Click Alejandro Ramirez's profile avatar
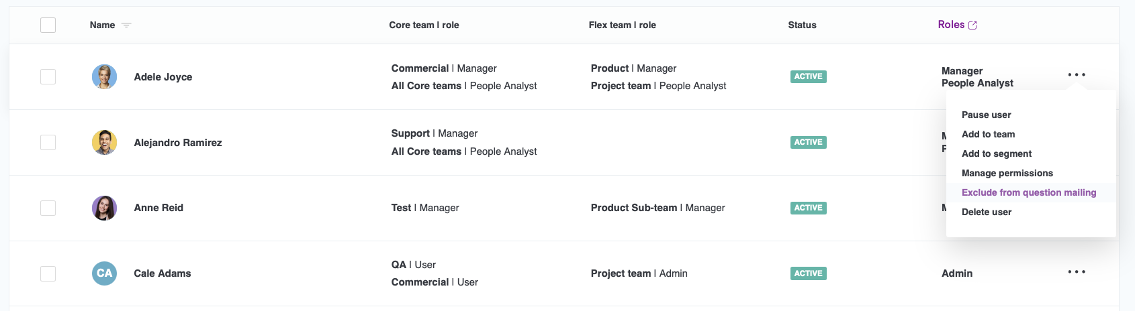The height and width of the screenshot is (311, 1135). (104, 142)
